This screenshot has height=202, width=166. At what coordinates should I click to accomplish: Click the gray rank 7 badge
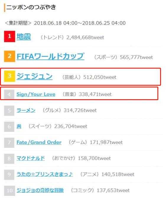click(x=9, y=143)
